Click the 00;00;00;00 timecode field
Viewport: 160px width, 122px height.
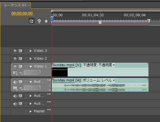point(22,13)
